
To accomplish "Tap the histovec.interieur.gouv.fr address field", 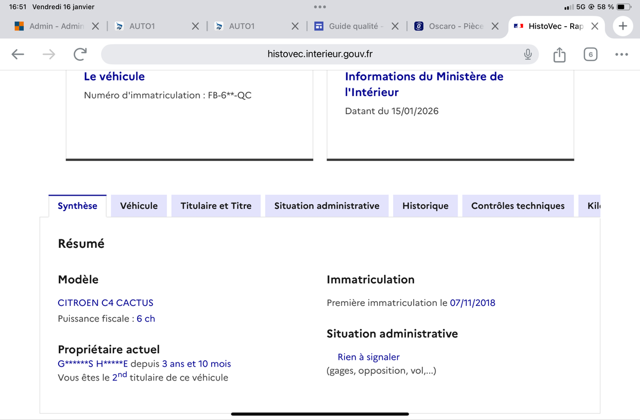I will pyautogui.click(x=319, y=54).
